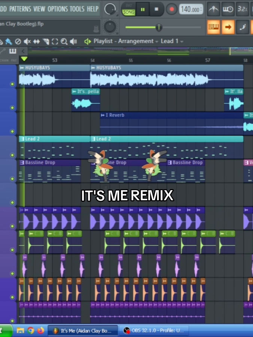Click the master pitch knob
The image size is (253, 337).
pyautogui.click(x=110, y=27)
